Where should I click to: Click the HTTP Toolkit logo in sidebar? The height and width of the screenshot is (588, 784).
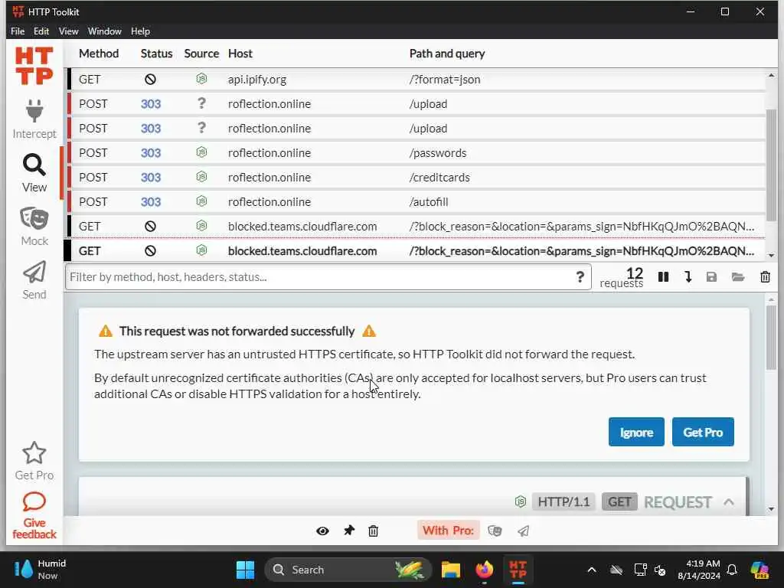[x=34, y=66]
